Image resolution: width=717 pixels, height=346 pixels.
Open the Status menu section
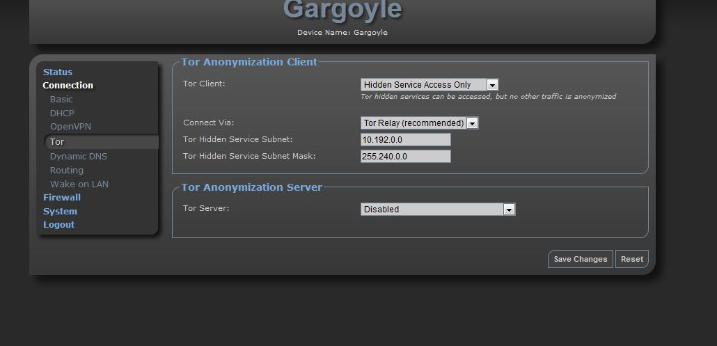(x=58, y=72)
